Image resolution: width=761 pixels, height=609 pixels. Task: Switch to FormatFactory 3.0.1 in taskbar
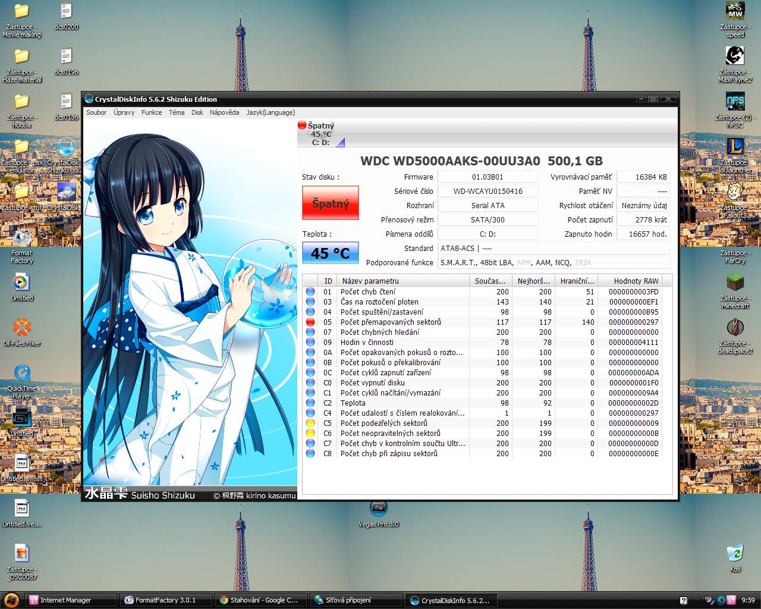tap(166, 600)
